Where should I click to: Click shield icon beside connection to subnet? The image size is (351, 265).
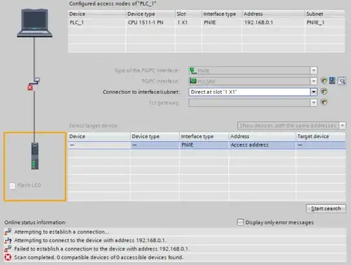pos(324,91)
